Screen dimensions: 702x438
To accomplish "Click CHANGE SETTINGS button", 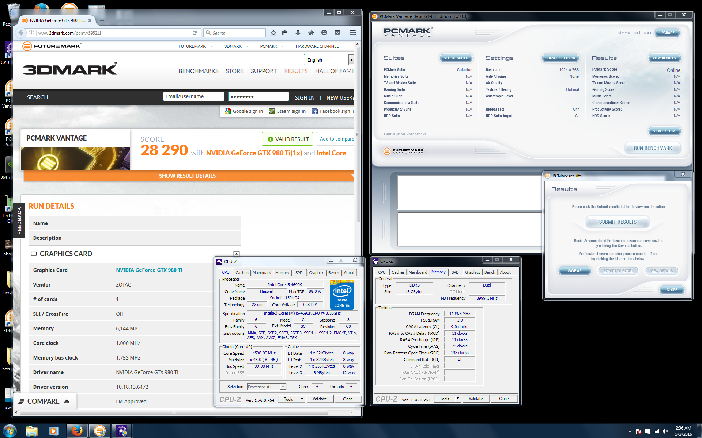I will (x=560, y=58).
